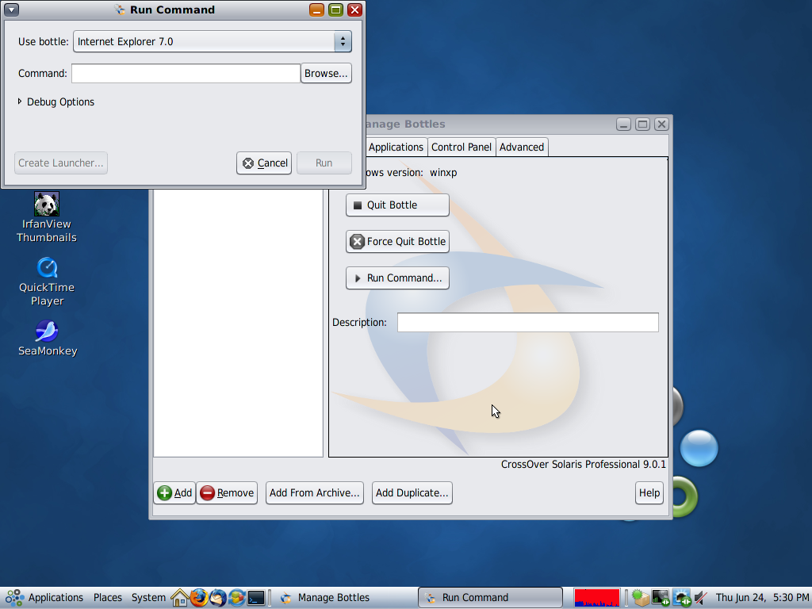This screenshot has height=609, width=812.
Task: Click Add From Archive... button
Action: pos(314,493)
